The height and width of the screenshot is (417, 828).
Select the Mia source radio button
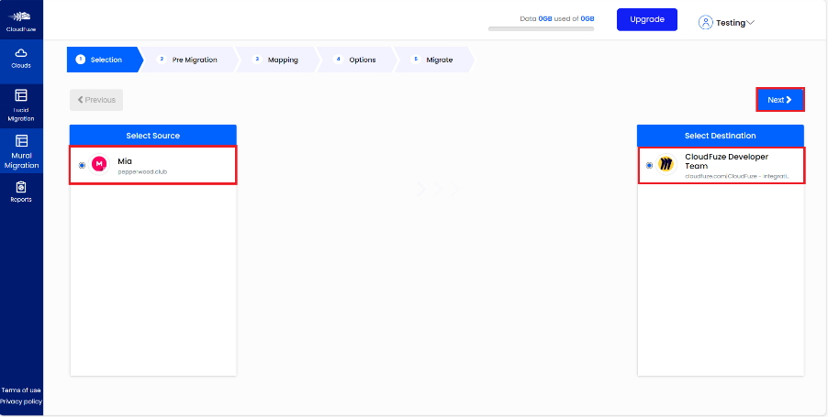(82, 166)
